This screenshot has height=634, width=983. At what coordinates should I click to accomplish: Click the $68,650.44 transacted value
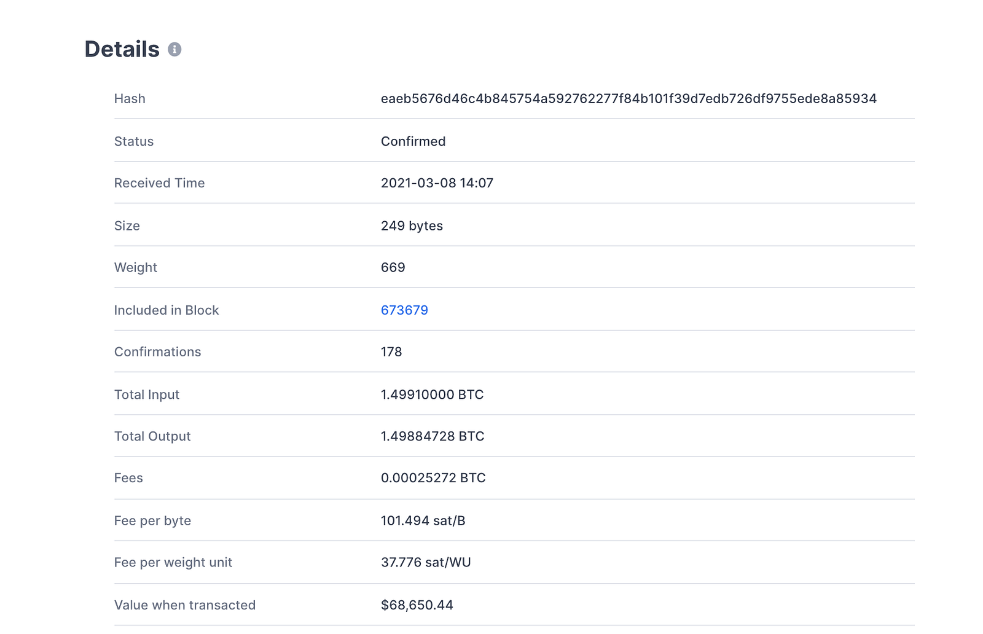[417, 605]
